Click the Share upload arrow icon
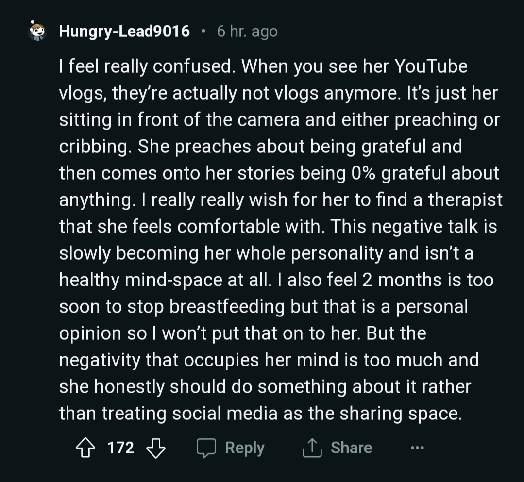 click(311, 448)
